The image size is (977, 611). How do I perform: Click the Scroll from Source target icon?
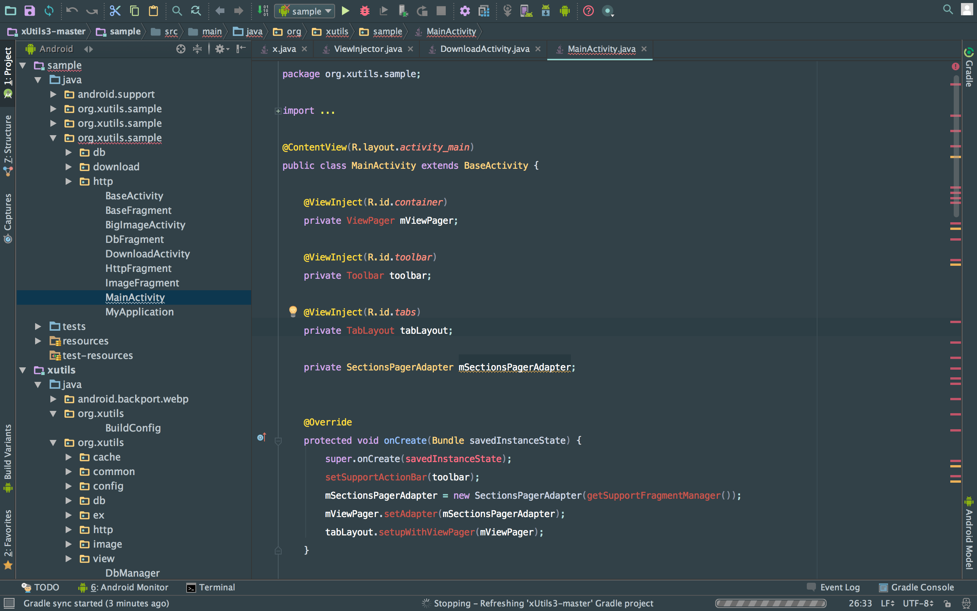coord(181,49)
